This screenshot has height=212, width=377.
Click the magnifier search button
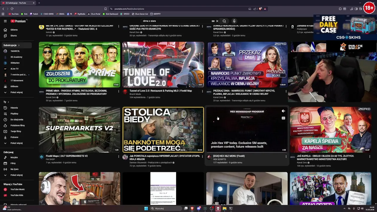pos(224,21)
